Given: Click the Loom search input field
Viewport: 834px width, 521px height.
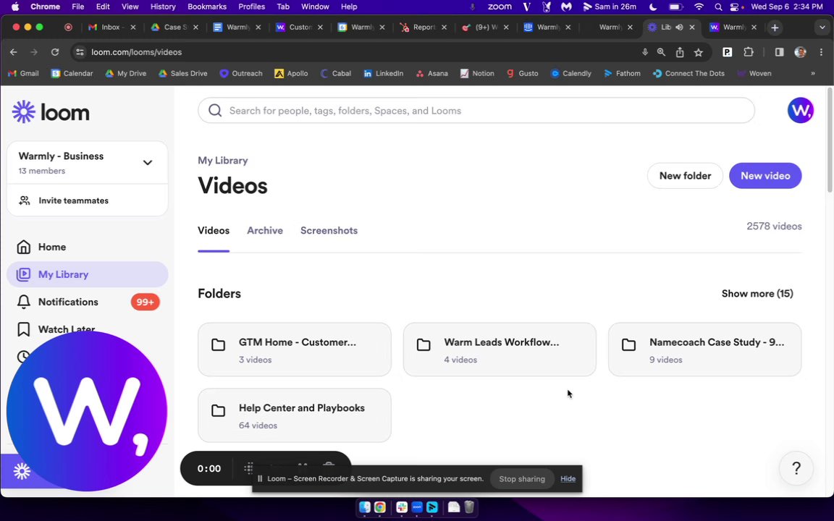Looking at the screenshot, I should tap(476, 111).
